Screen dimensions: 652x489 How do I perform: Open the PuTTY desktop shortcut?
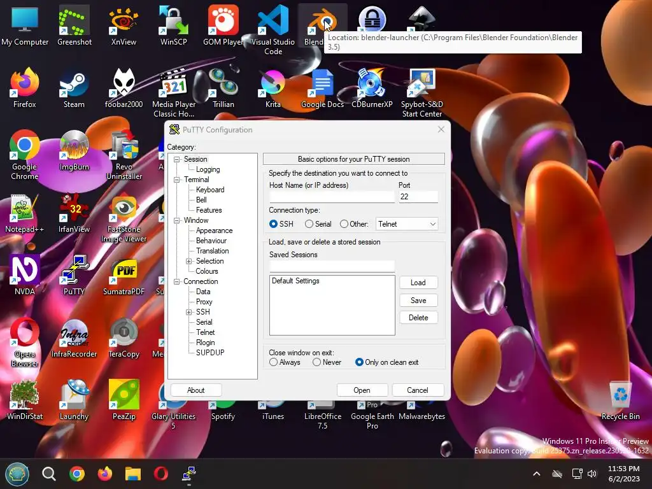(x=74, y=274)
